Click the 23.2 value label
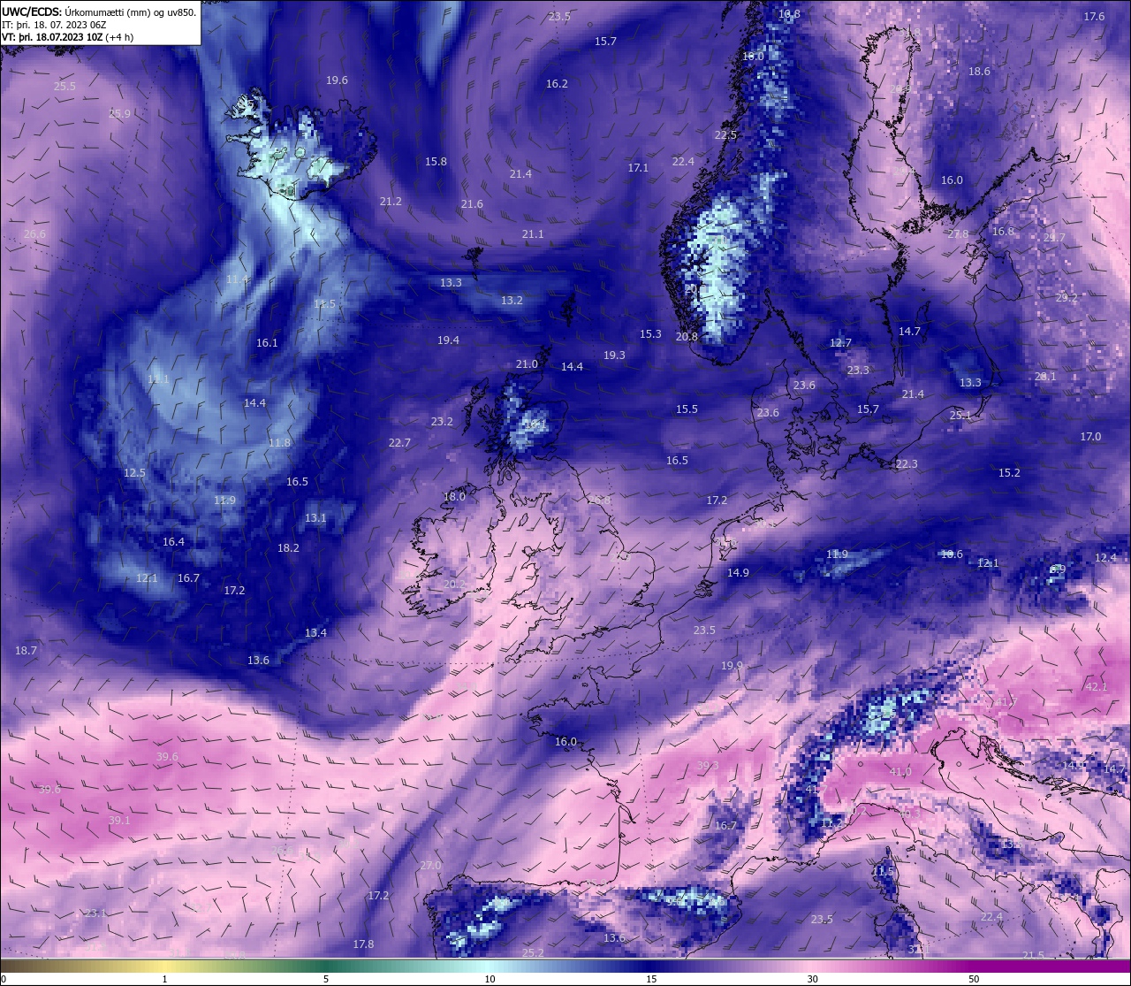The width and height of the screenshot is (1131, 986). 442,422
